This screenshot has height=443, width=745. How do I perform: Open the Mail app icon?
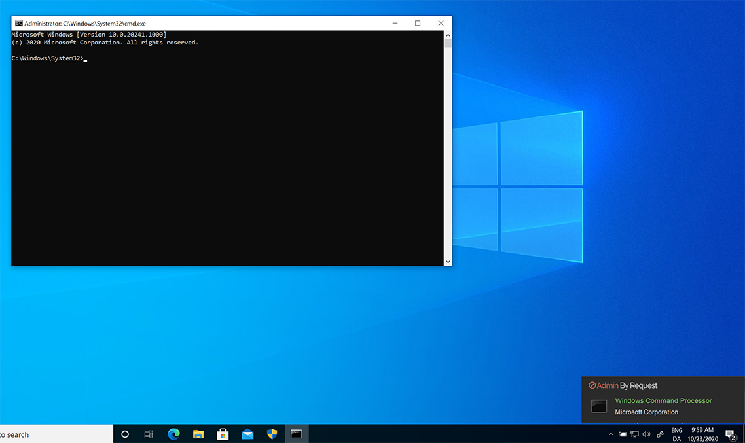tap(247, 434)
